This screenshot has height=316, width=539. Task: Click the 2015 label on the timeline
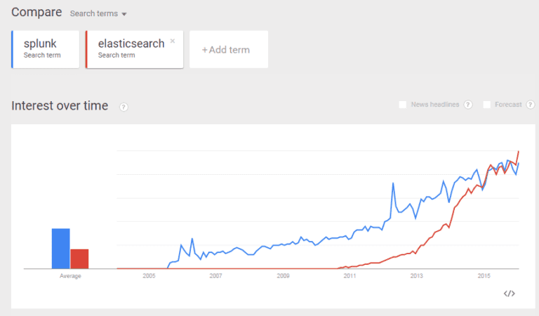pos(484,276)
